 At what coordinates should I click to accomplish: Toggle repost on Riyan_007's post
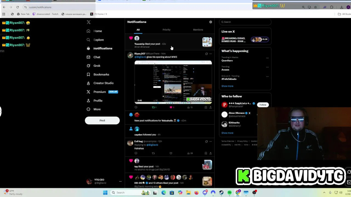click(x=154, y=108)
